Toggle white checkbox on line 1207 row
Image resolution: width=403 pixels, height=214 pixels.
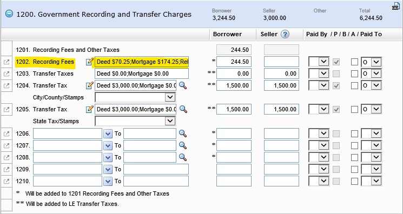point(354,145)
